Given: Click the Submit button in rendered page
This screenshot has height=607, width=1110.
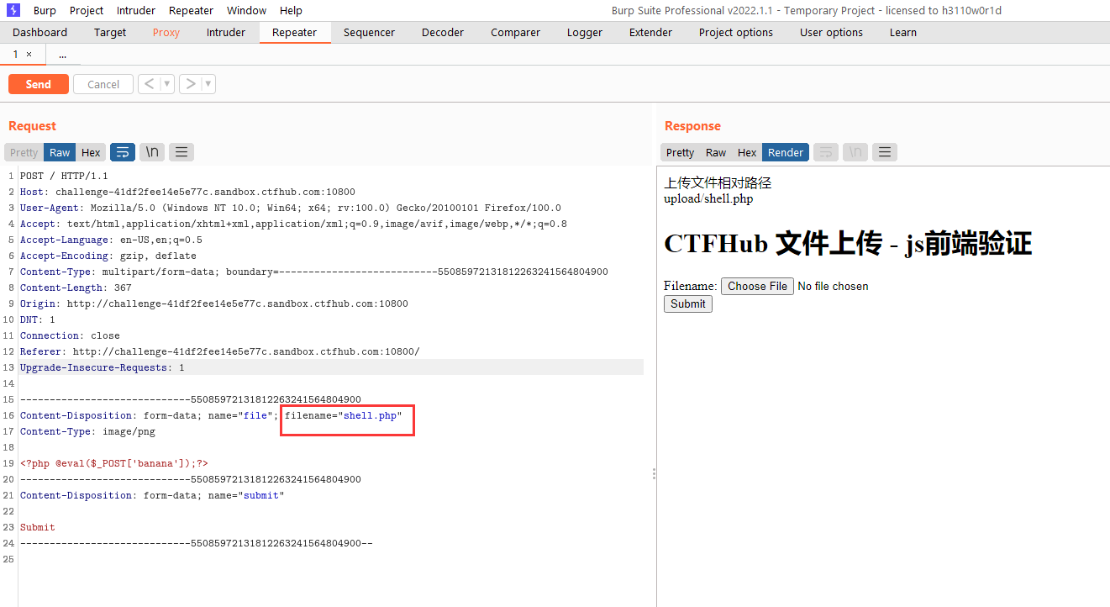Looking at the screenshot, I should click(x=688, y=303).
